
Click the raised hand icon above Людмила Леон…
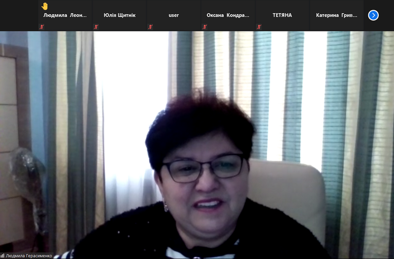(44, 6)
